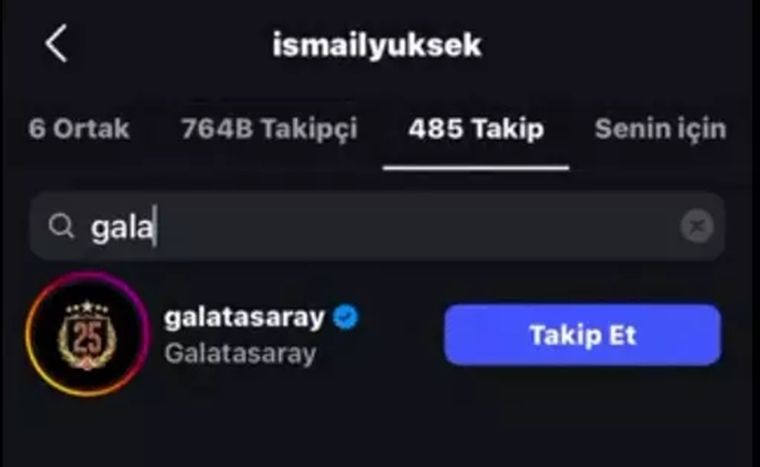760x467 pixels.
Task: Show the Senin için tab
Action: (660, 130)
